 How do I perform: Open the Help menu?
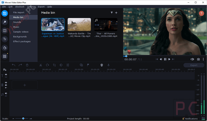pos(50,7)
